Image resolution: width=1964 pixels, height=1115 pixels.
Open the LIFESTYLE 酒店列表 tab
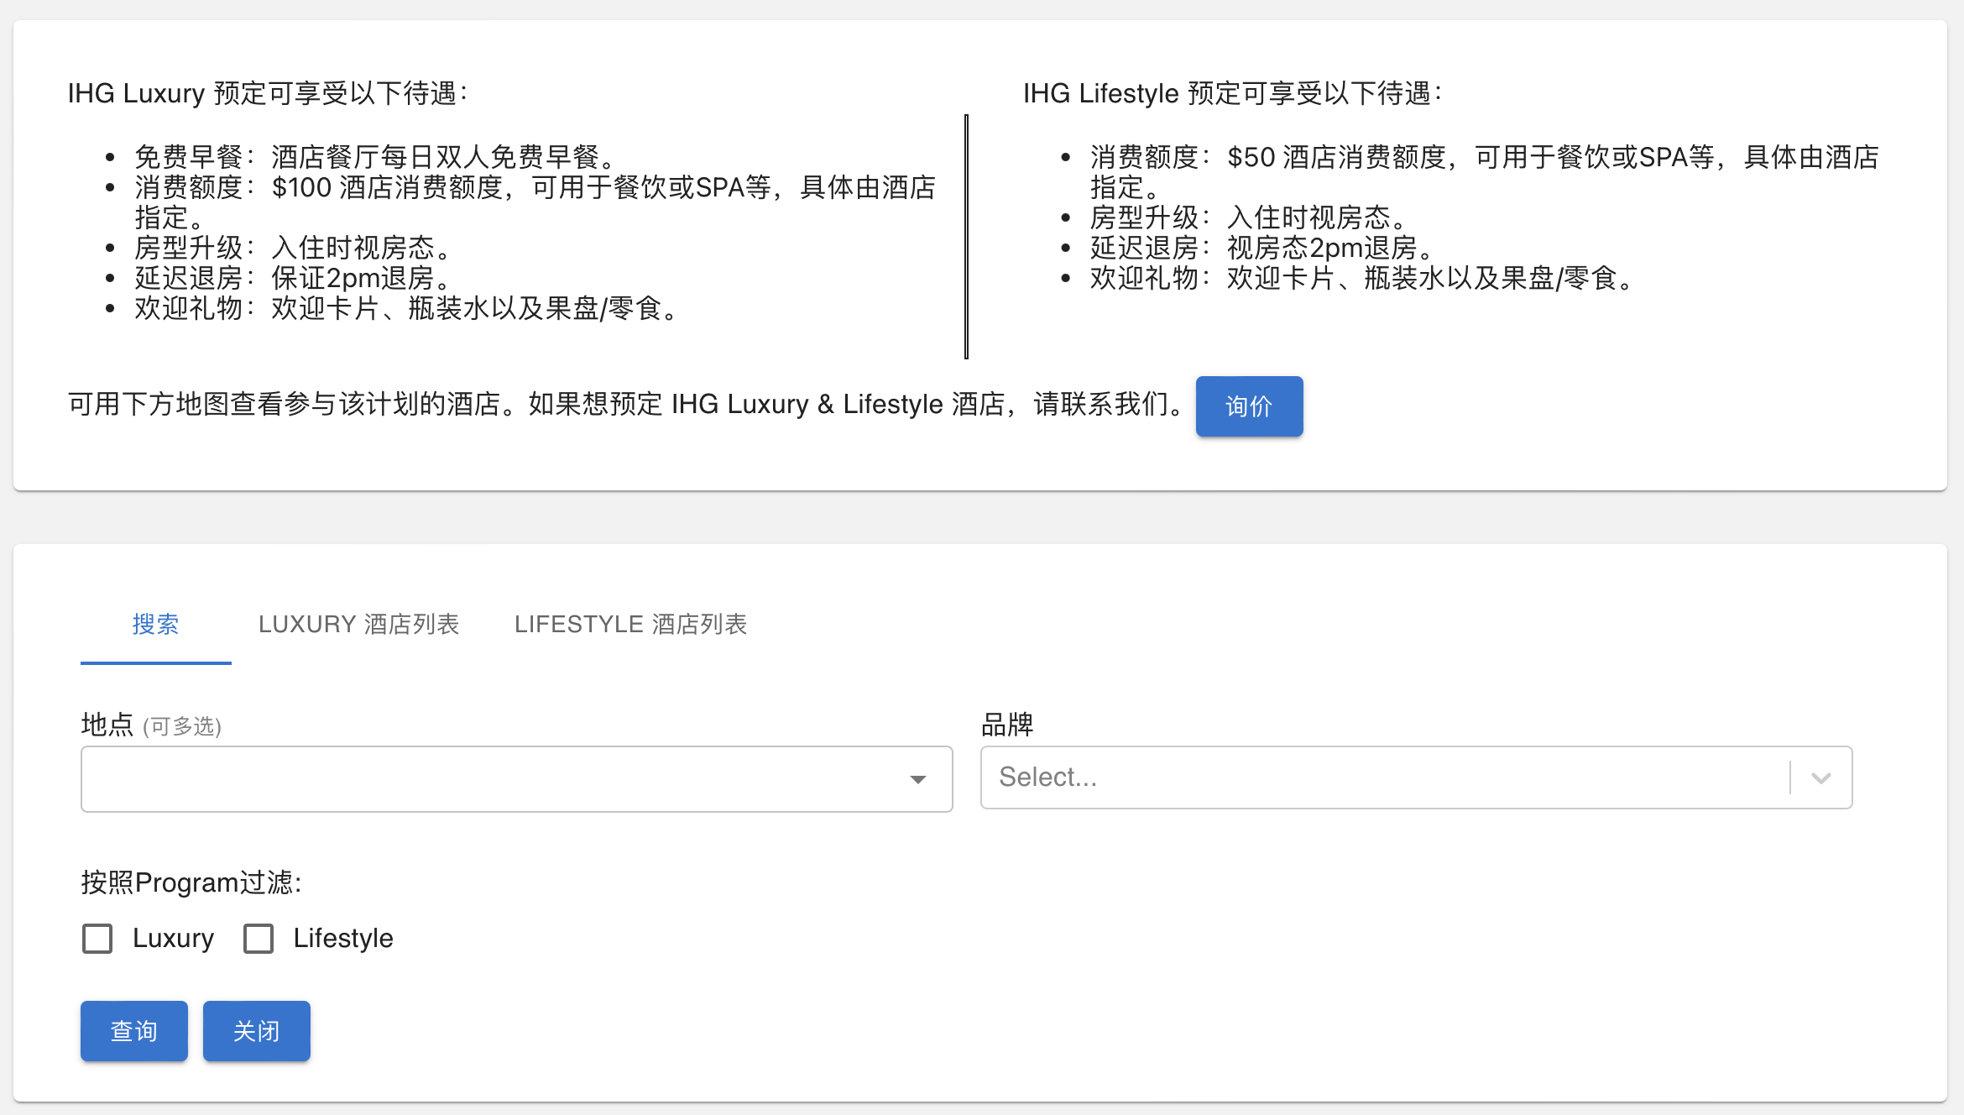pos(630,625)
